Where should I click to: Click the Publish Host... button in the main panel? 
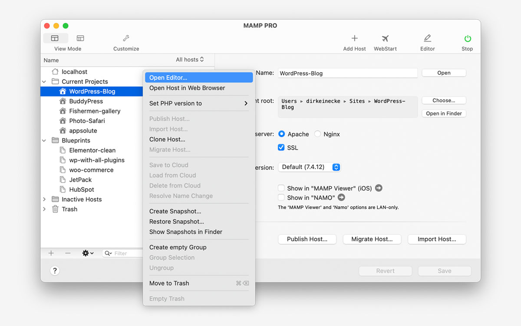(307, 239)
